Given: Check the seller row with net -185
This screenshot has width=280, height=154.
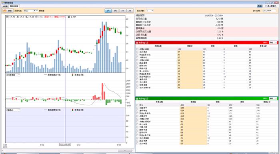Looking at the screenshot, I should 137,108.
